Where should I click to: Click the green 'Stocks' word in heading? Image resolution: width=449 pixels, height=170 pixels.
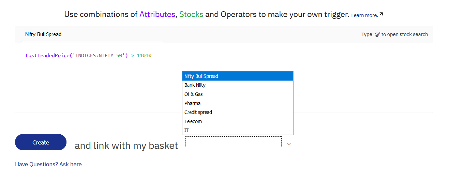coord(191,14)
